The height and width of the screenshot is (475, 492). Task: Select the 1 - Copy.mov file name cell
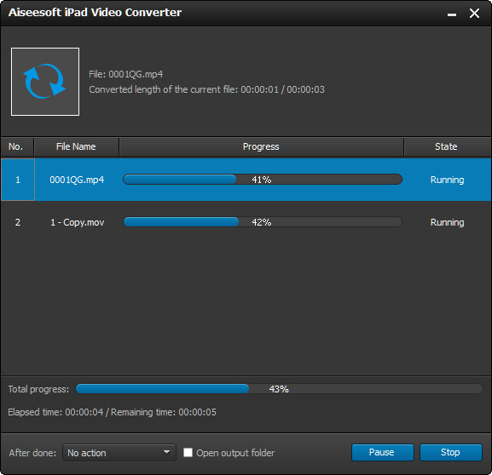point(78,222)
